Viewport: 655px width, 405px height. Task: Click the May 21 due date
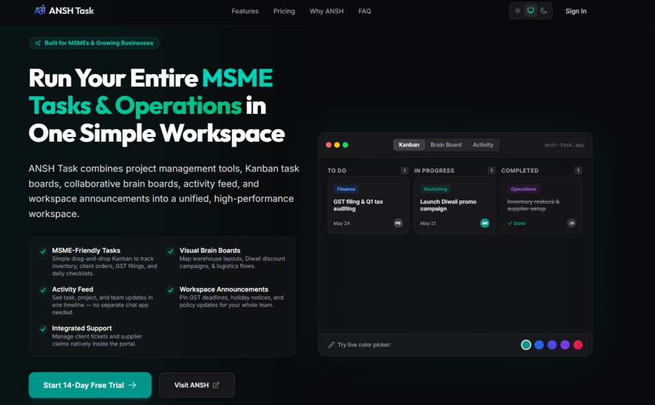coord(428,224)
